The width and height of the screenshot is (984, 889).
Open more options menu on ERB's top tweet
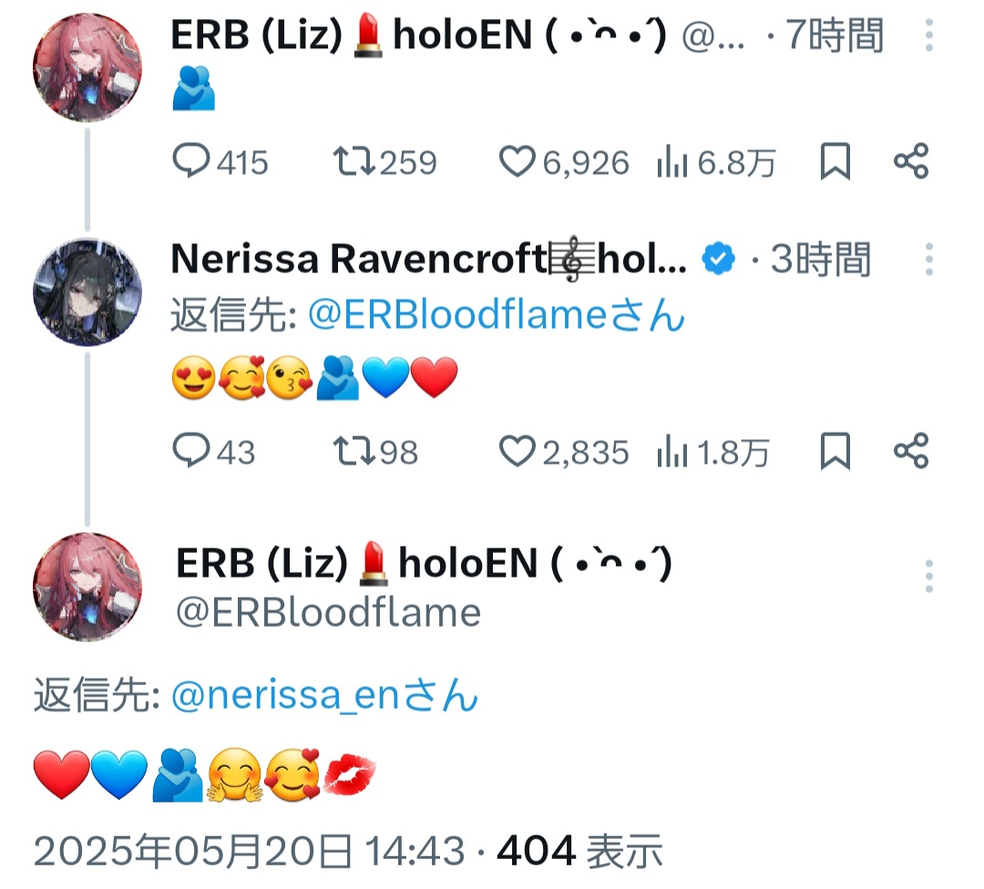(x=929, y=36)
